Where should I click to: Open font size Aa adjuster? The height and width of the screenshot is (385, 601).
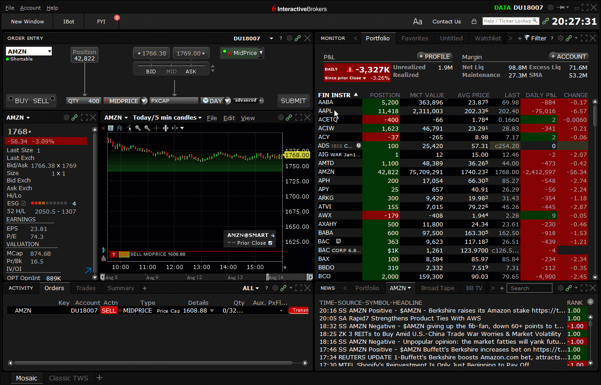click(417, 22)
